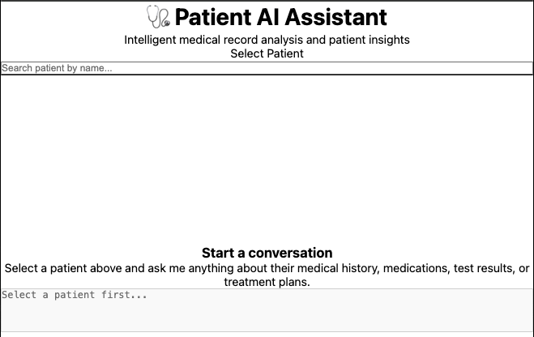Click the "Patient AI Assistant" heading
Screen dimensions: 534x337
[x=280, y=17]
